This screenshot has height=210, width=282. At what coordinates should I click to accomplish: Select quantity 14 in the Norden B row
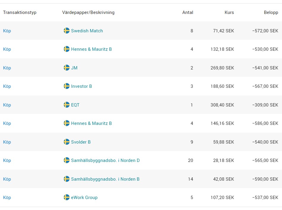point(190,179)
